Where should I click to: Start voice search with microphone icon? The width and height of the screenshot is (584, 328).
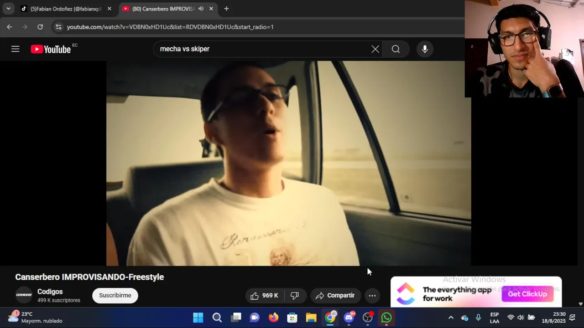pyautogui.click(x=425, y=49)
